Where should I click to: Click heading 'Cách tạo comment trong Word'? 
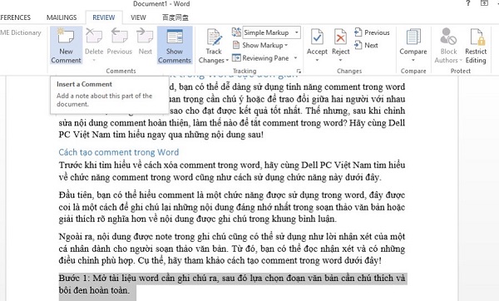point(119,152)
